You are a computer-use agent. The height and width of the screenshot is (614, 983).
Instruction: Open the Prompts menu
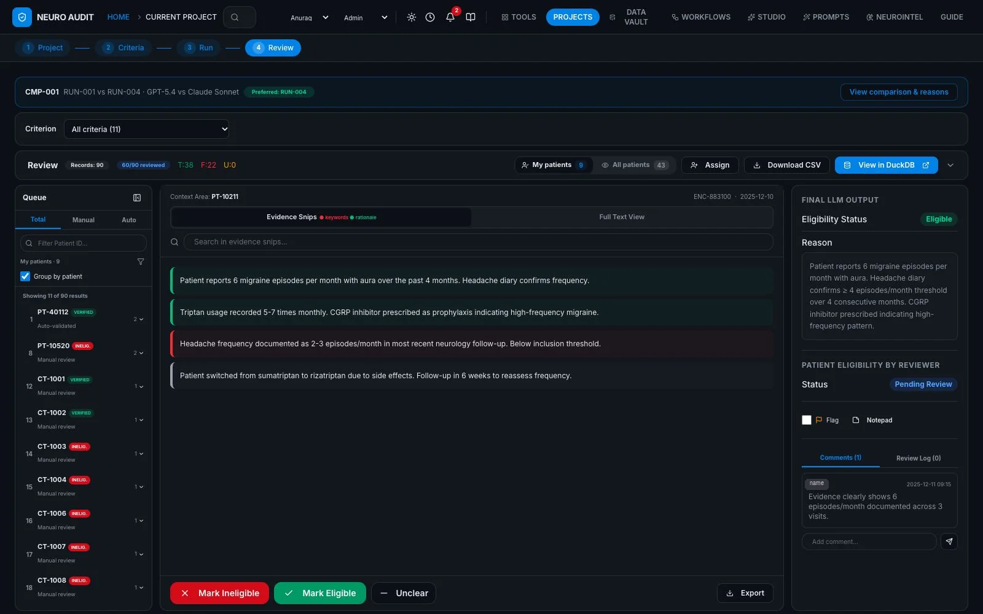click(826, 17)
